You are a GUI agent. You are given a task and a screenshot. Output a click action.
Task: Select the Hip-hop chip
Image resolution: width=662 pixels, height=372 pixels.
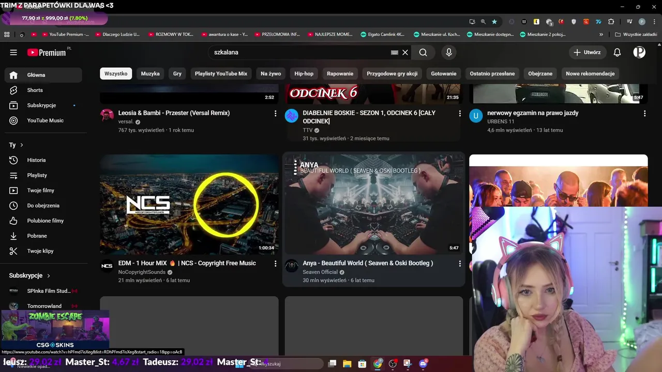304,74
